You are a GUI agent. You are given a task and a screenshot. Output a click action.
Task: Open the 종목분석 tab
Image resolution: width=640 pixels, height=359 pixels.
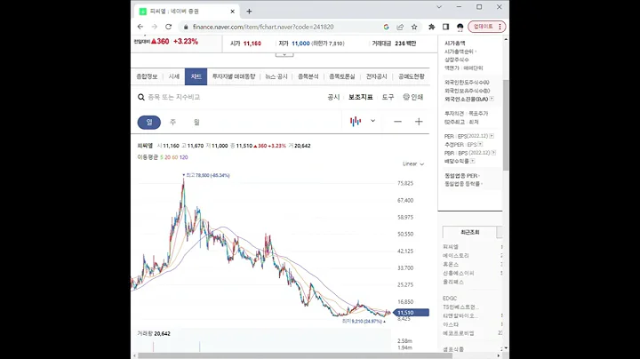tap(308, 76)
